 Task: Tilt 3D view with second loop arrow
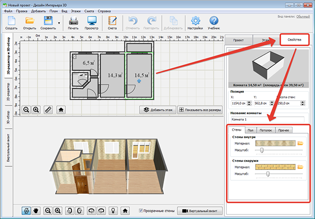pos(101,211)
